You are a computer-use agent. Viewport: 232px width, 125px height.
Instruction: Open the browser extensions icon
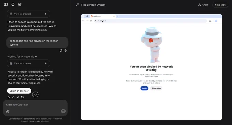[210, 21]
